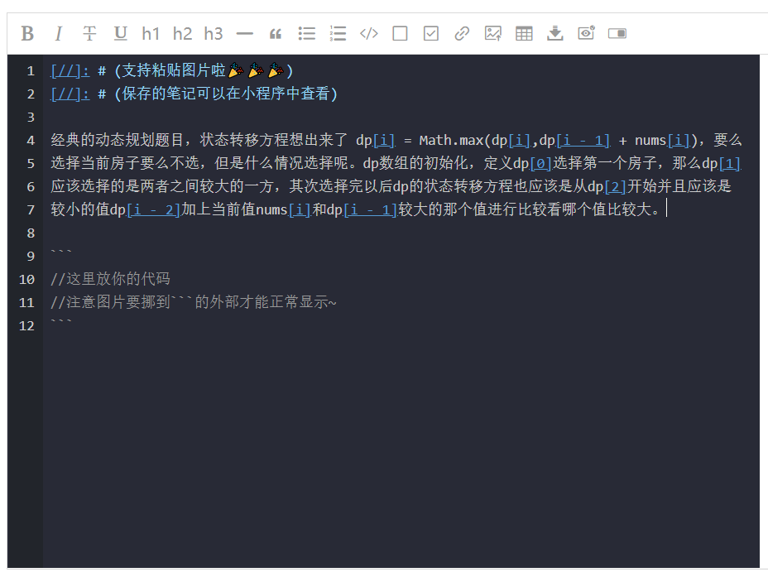Apply Heading 2 format
This screenshot has height=577, width=768.
point(181,33)
